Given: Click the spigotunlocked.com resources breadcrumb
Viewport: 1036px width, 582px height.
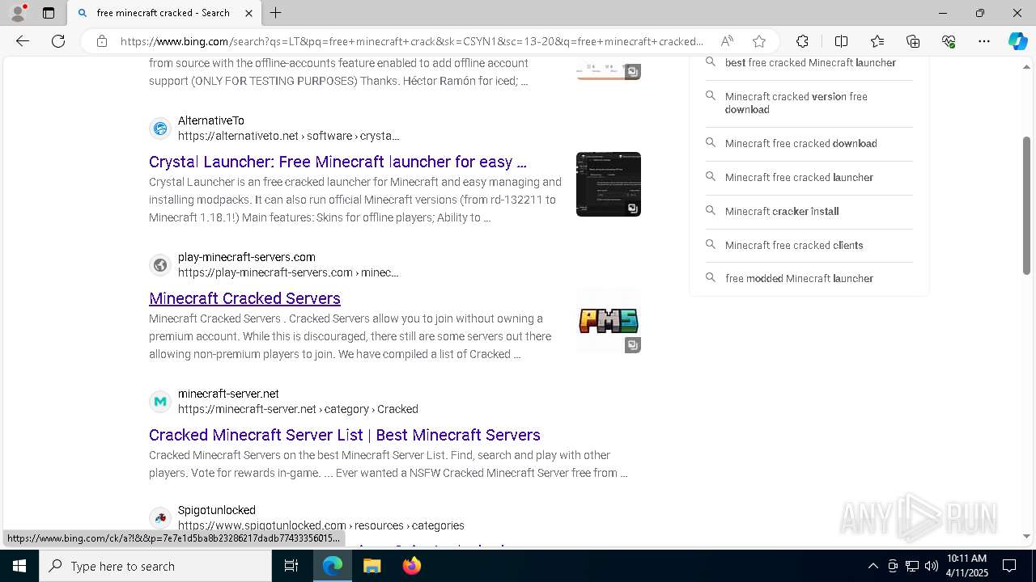Looking at the screenshot, I should (x=321, y=525).
